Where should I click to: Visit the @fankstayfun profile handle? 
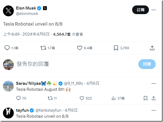(48, 110)
